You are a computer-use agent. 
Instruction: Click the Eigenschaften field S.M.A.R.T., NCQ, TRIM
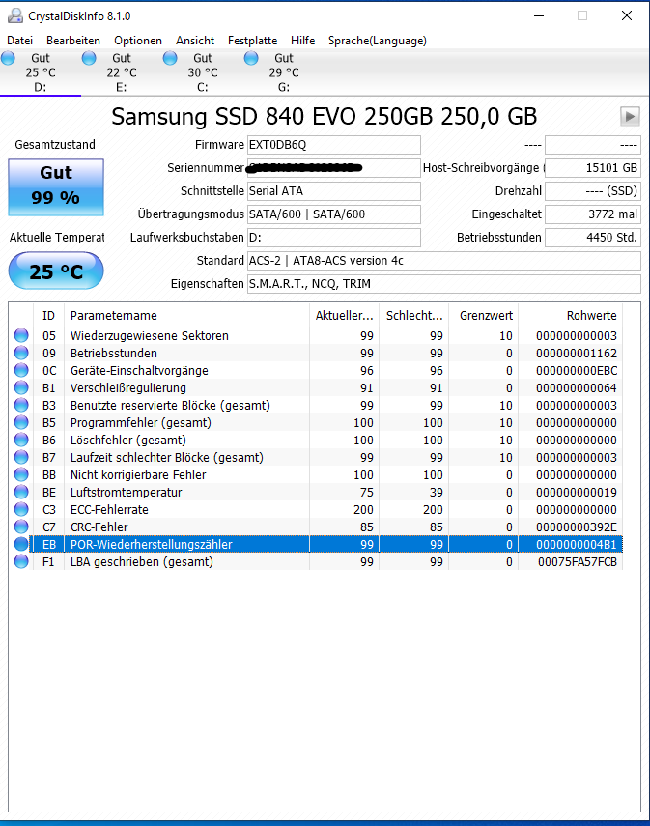coord(444,284)
